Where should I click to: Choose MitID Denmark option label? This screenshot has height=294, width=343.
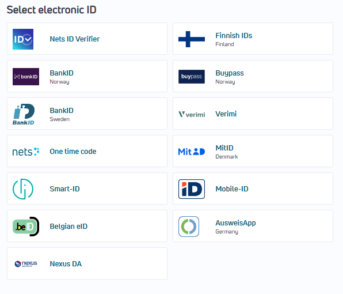click(x=224, y=148)
